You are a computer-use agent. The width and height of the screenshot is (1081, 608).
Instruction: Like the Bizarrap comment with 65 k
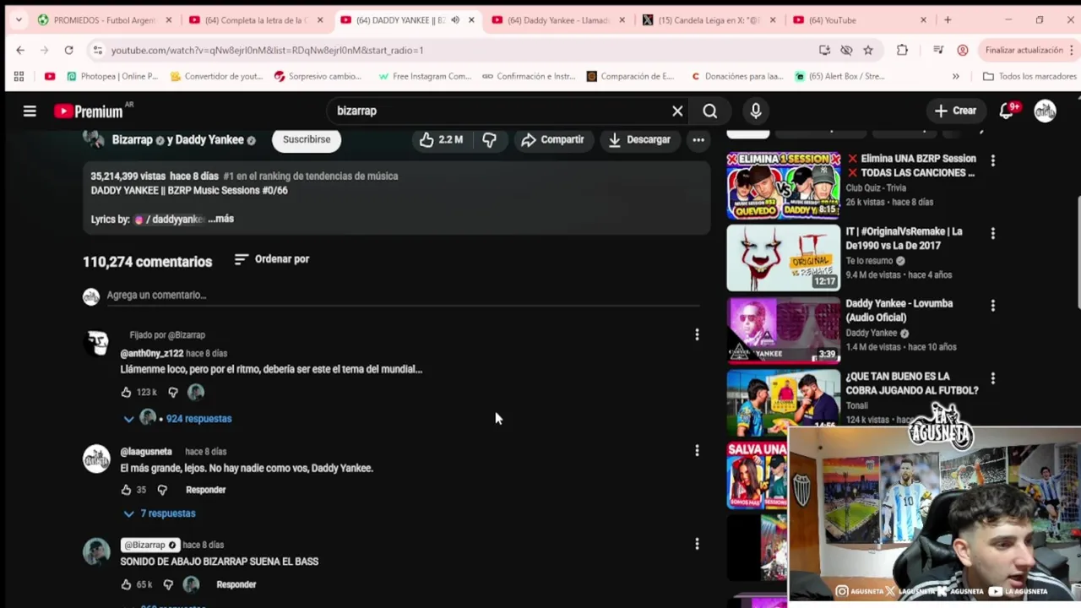tap(126, 584)
